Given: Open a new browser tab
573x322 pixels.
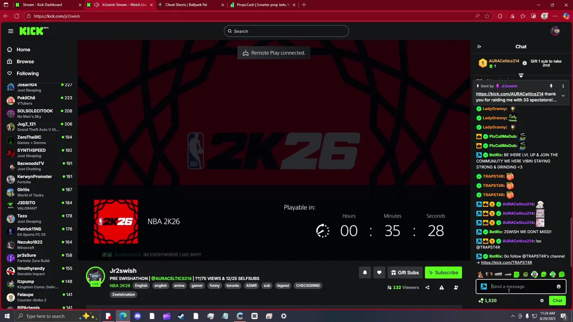Looking at the screenshot, I should click(x=304, y=4).
